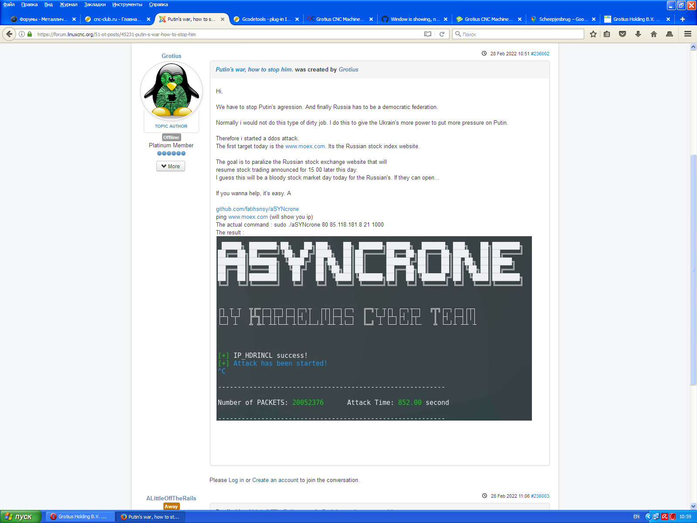This screenshot has width=697, height=523.
Task: Switch to the 'cnc-club.ru - Главна...' tab
Action: pos(117,19)
